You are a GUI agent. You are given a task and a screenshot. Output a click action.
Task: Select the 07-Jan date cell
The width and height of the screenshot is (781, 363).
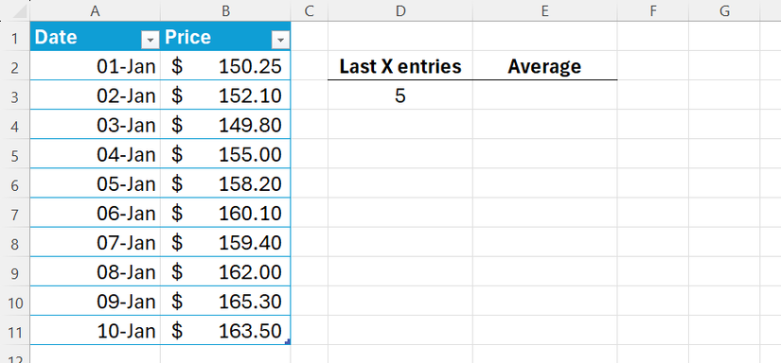point(95,242)
